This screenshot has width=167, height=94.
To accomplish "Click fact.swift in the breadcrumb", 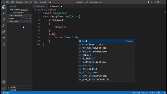I will tap(40, 10).
